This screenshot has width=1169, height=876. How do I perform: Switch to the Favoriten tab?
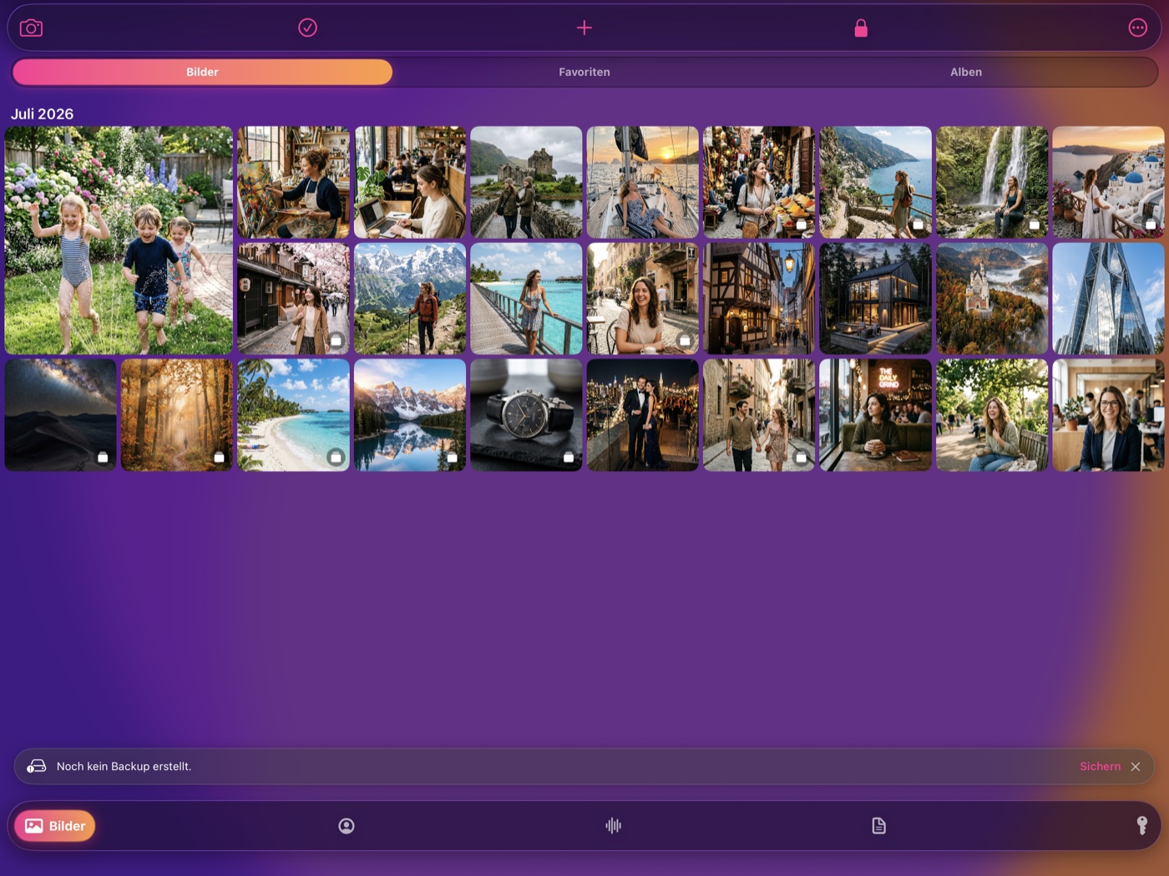(584, 72)
